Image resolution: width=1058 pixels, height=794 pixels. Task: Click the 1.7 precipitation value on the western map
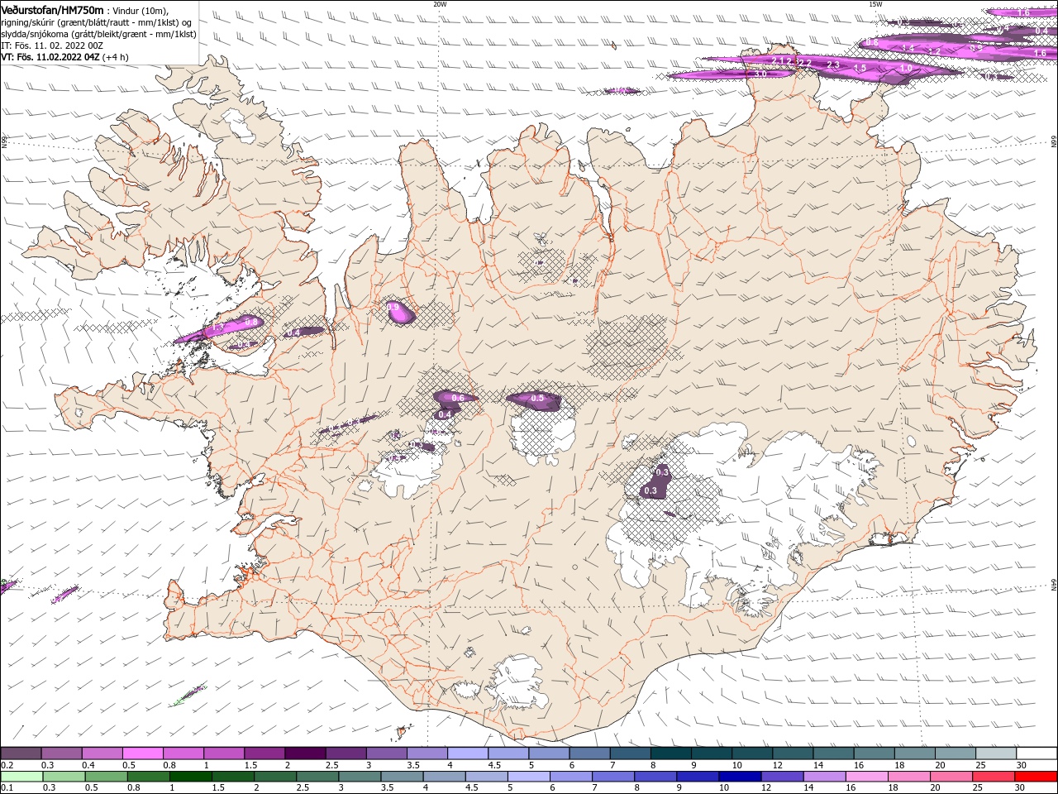coord(219,328)
